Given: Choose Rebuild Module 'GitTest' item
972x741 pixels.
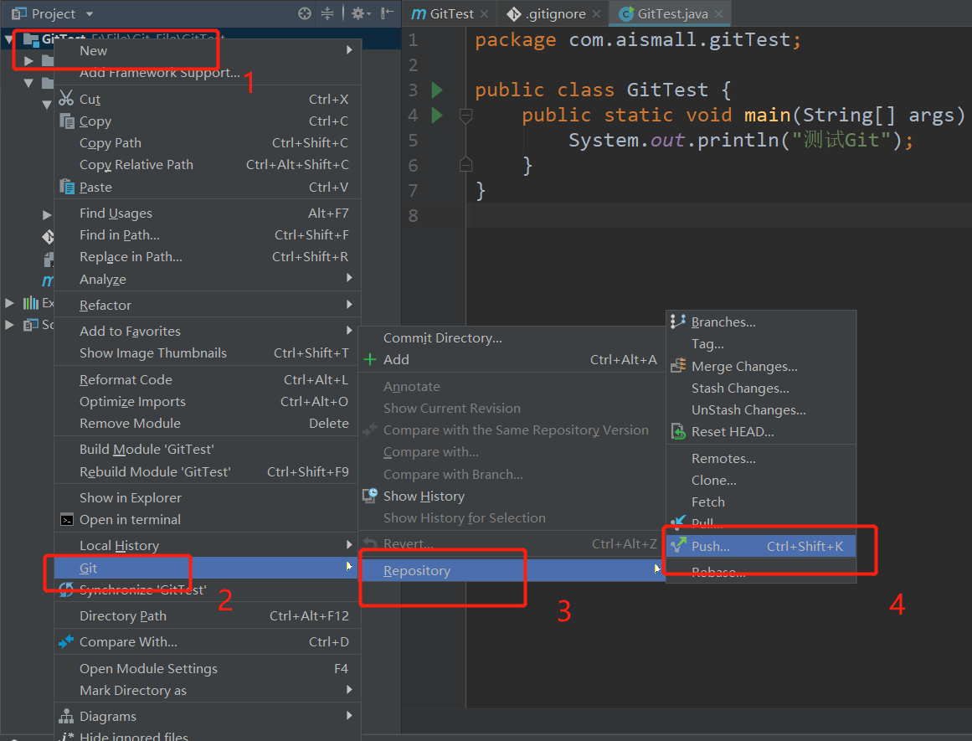Looking at the screenshot, I should [x=208, y=472].
